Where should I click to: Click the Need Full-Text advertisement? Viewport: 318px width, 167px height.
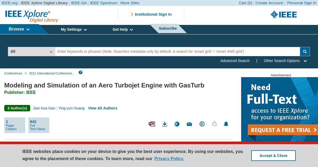coord(280,109)
